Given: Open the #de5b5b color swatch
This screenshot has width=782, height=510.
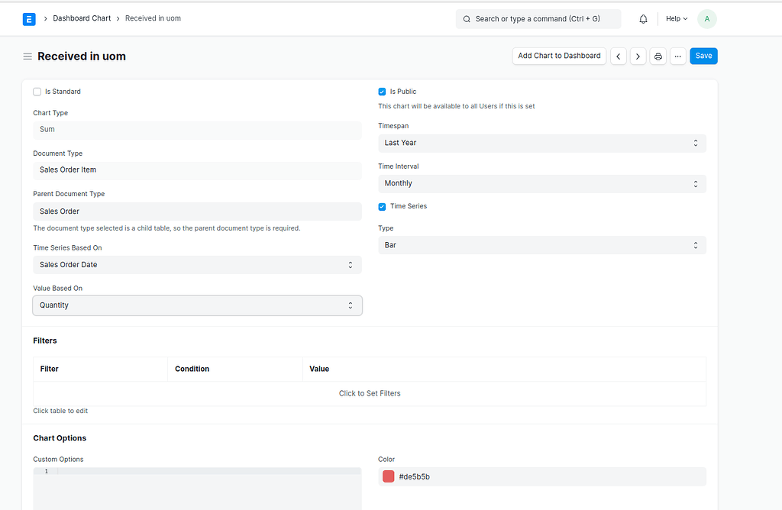Looking at the screenshot, I should coord(389,476).
